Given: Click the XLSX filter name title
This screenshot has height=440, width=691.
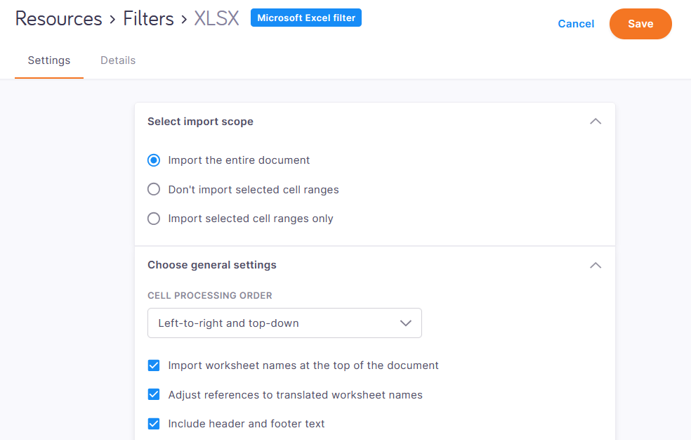Looking at the screenshot, I should coord(216,18).
